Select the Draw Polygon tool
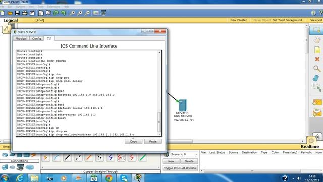The height and width of the screenshot is (182, 323). click(316, 78)
